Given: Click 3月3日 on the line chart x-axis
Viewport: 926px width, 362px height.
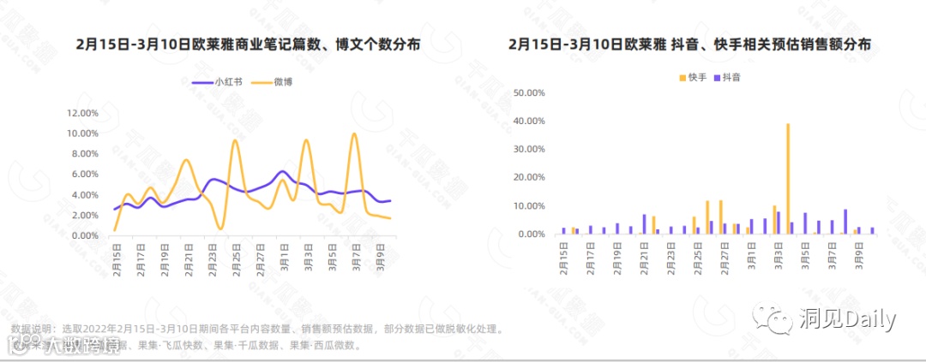Looking at the screenshot, I should point(309,257).
